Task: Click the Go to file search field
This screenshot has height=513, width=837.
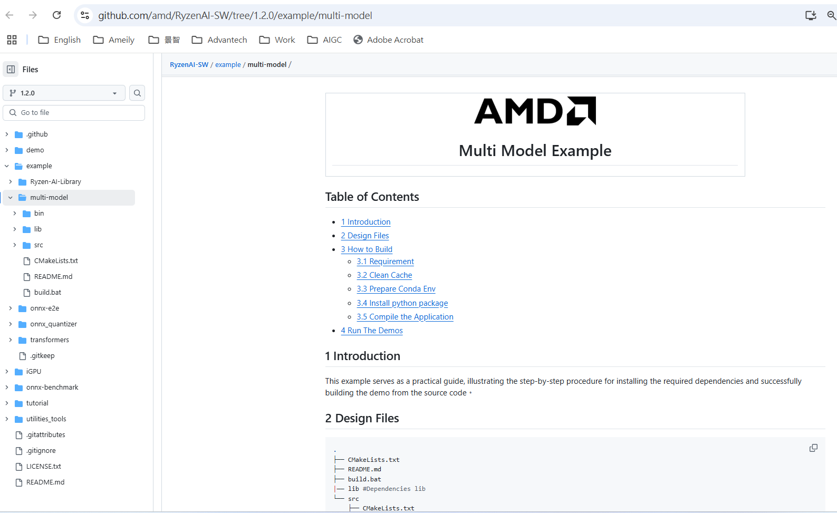Action: point(74,113)
